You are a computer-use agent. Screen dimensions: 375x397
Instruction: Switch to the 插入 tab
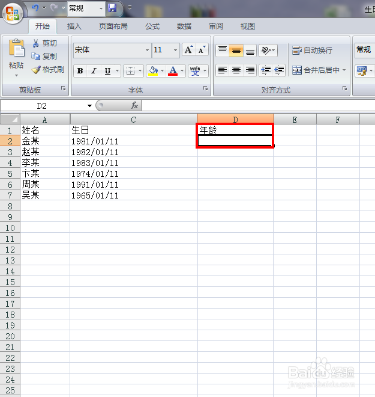point(74,26)
